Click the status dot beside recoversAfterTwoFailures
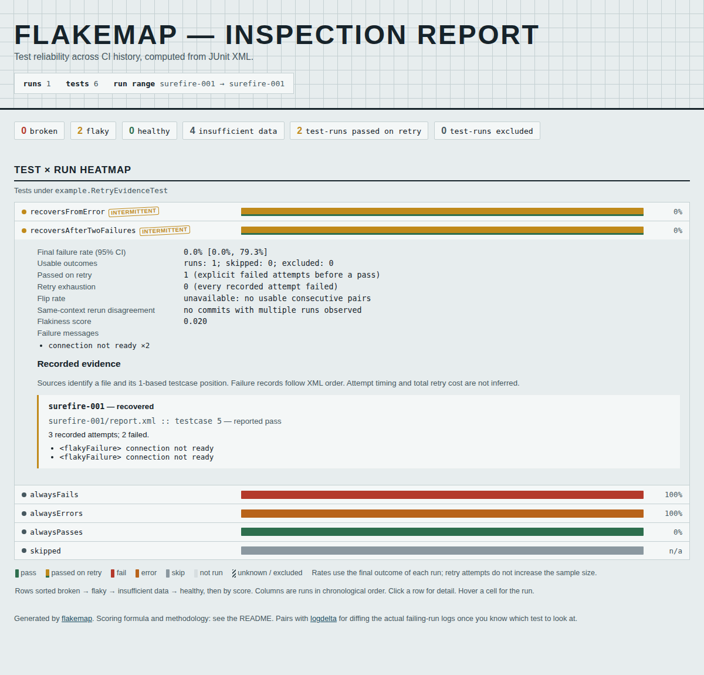This screenshot has width=704, height=675. tap(24, 231)
